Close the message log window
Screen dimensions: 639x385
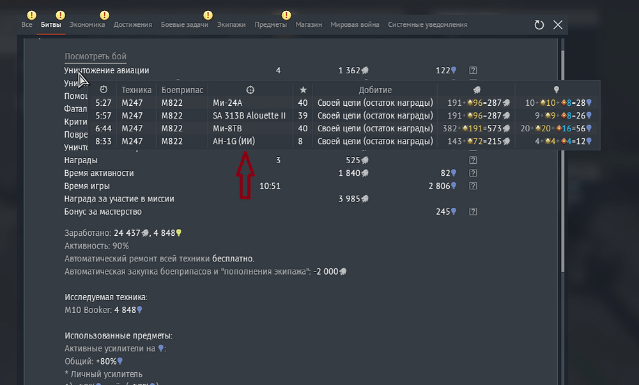[557, 25]
